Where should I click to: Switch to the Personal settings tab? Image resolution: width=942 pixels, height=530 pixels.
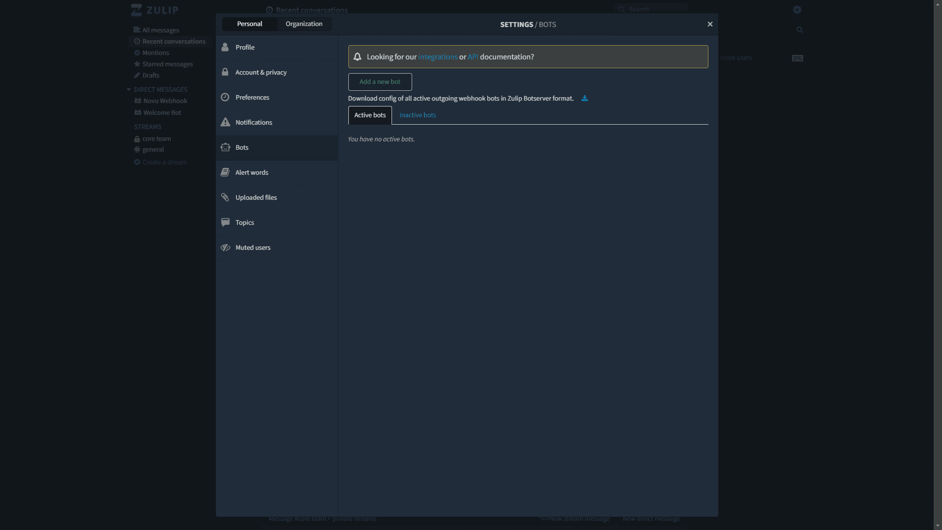(250, 24)
